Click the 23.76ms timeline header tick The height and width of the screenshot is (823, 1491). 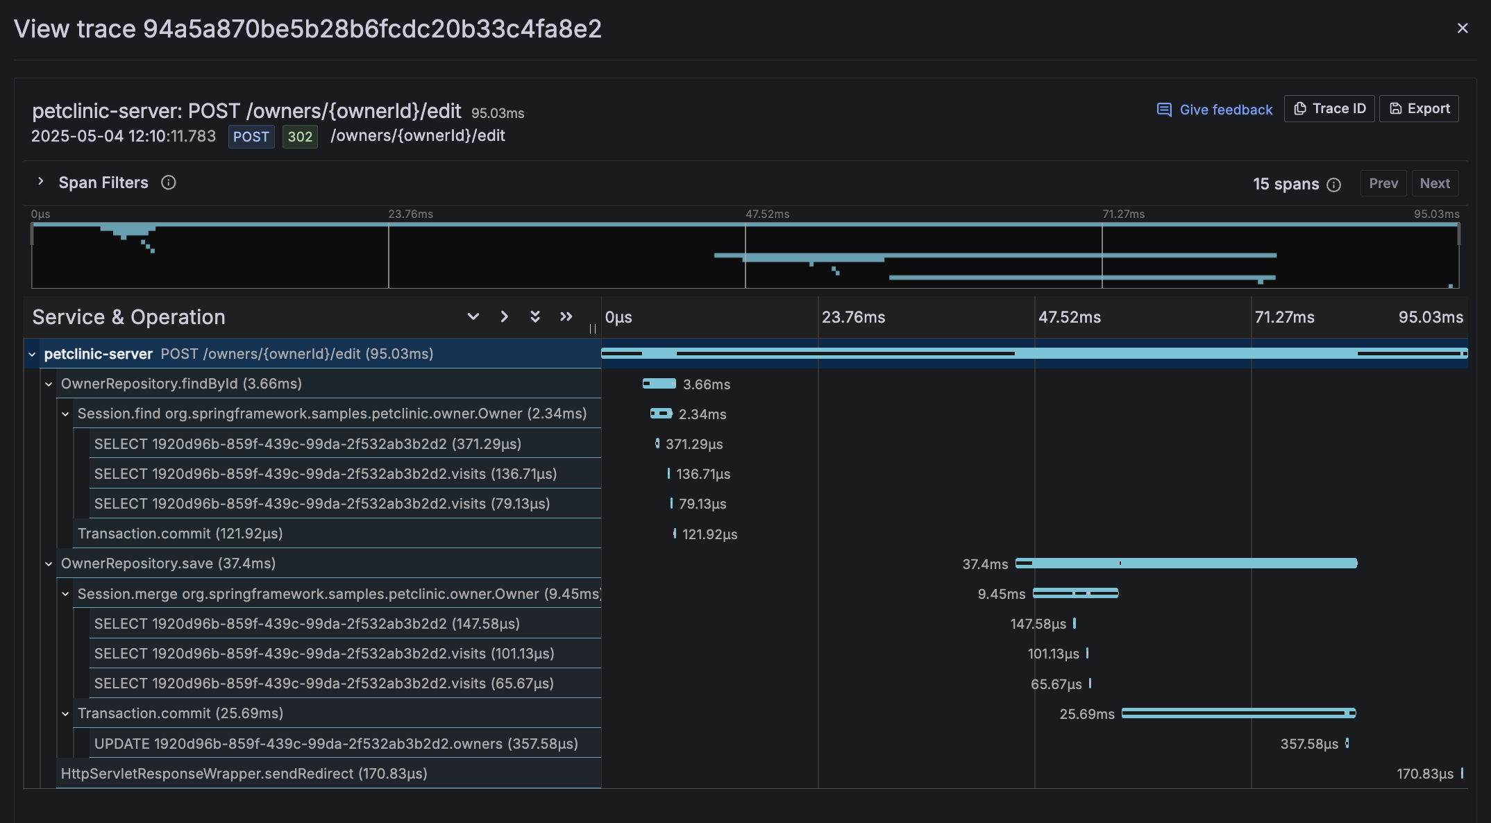click(853, 317)
